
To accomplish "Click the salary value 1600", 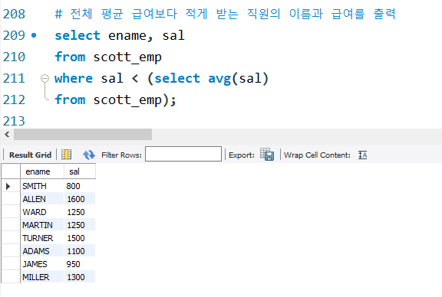I will coord(76,199).
